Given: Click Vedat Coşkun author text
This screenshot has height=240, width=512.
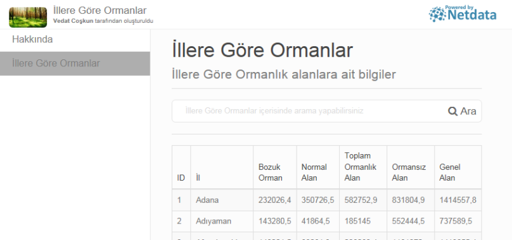Looking at the screenshot, I should (73, 21).
